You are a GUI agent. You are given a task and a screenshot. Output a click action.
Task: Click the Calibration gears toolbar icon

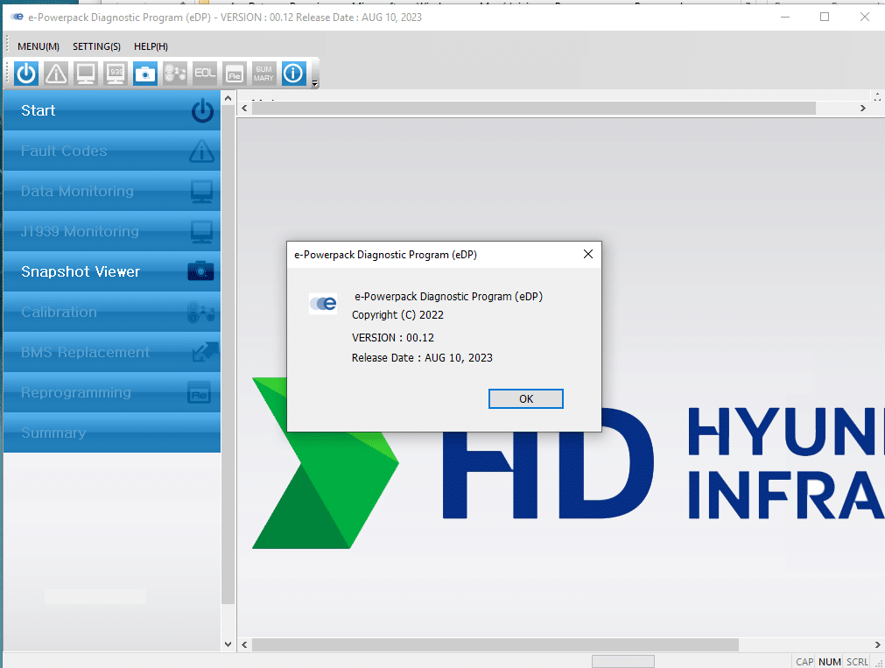(175, 74)
